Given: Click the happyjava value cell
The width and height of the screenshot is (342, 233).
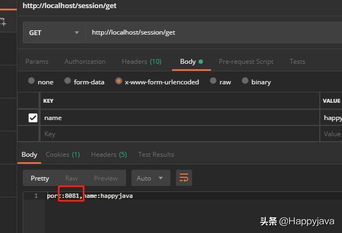Looking at the screenshot, I should (331, 118).
